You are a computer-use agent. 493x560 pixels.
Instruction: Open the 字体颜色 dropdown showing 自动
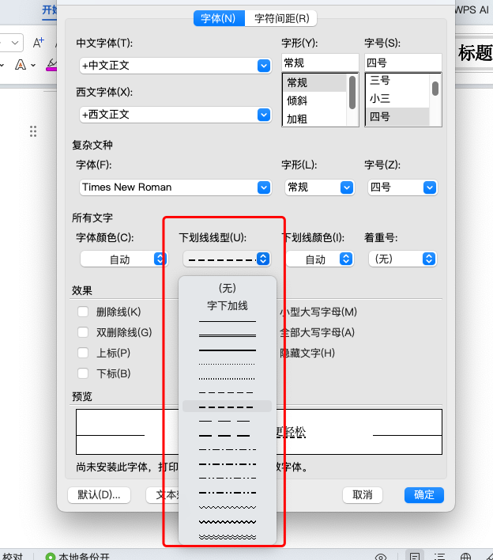coord(123,259)
